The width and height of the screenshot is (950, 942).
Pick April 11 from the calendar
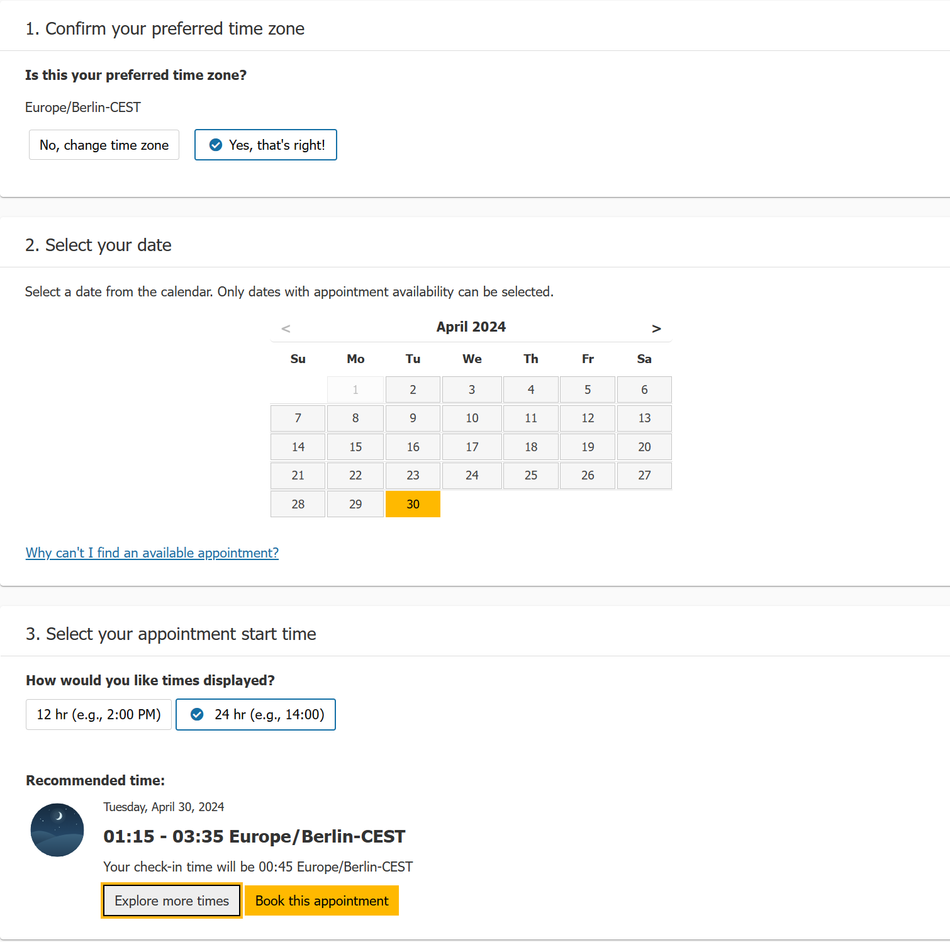click(530, 418)
